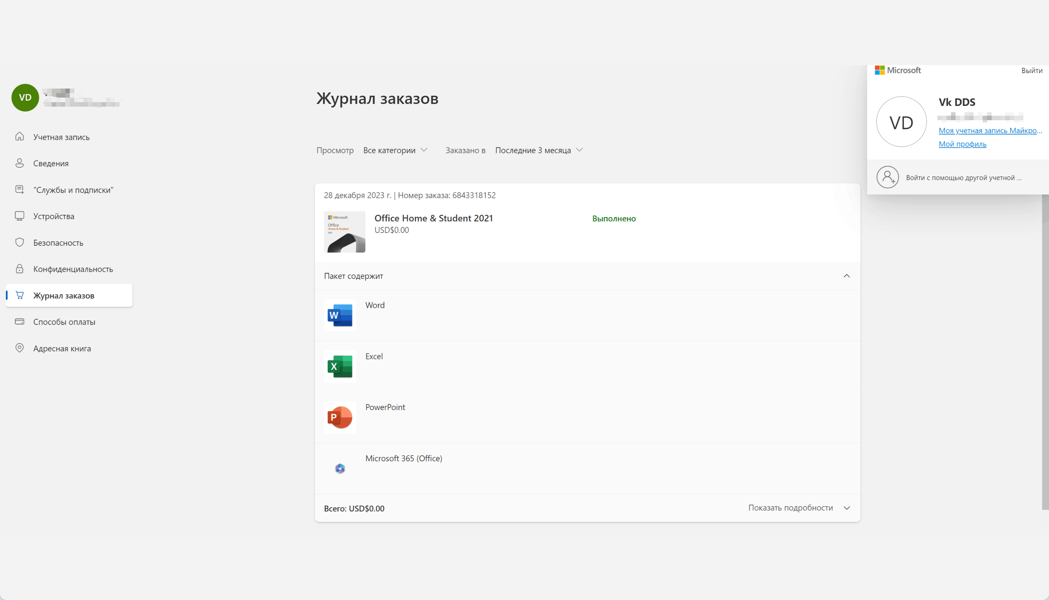The height and width of the screenshot is (600, 1049).
Task: Go to Учетная запись in sidebar
Action: coord(61,137)
